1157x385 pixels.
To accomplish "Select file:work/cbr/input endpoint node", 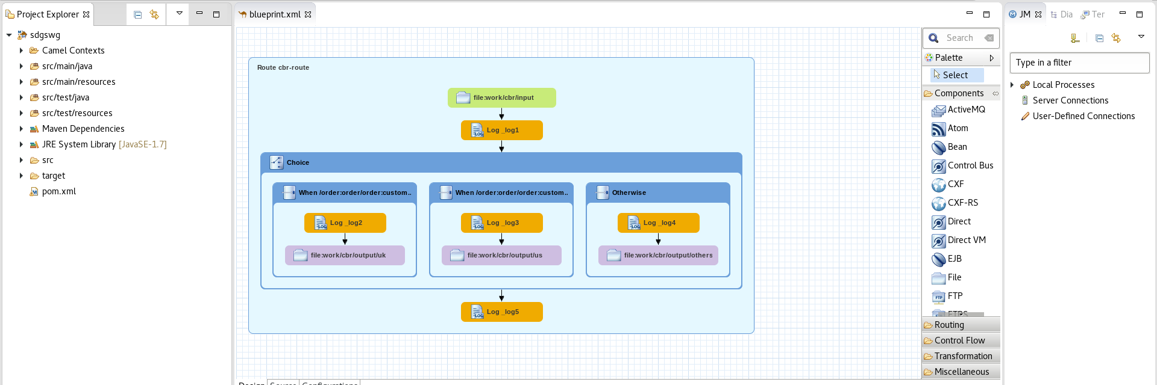I will coord(502,97).
